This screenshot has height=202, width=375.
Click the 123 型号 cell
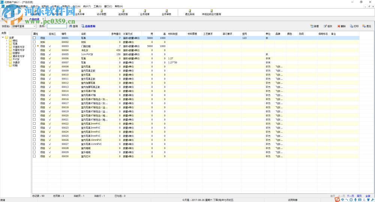coord(244,38)
